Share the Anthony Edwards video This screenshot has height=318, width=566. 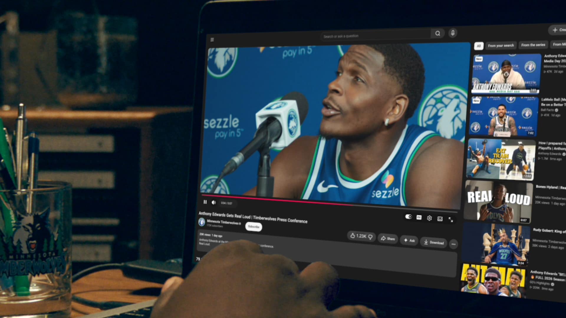click(388, 238)
